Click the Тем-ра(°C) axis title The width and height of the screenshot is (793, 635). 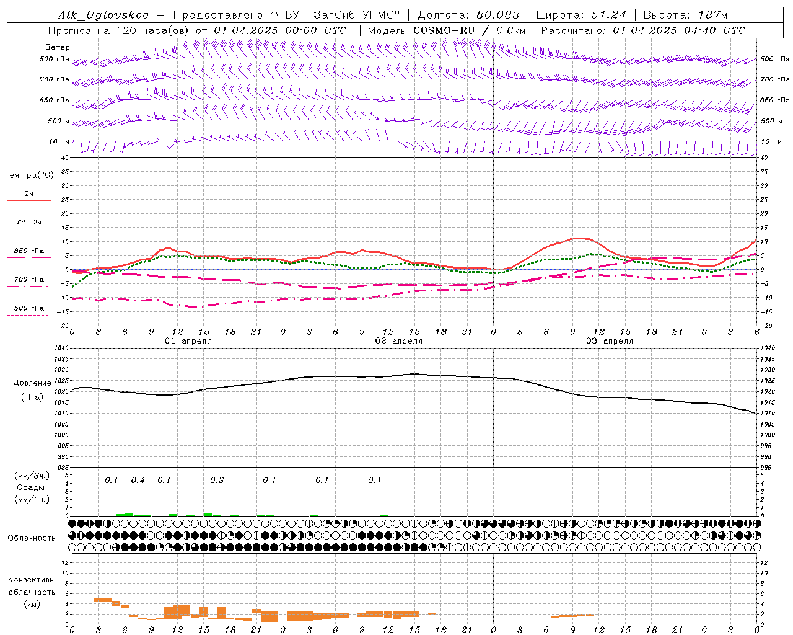point(29,175)
